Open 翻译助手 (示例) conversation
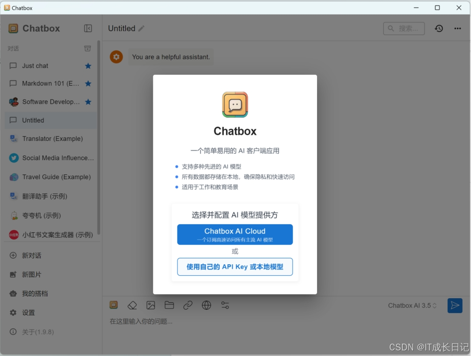The image size is (471, 356). pyautogui.click(x=51, y=196)
